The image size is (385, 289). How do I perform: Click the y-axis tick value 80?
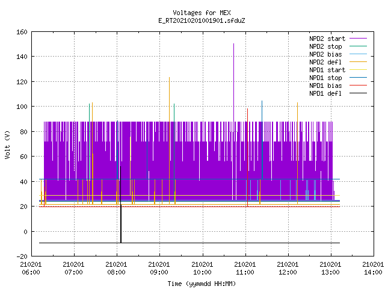point(23,132)
